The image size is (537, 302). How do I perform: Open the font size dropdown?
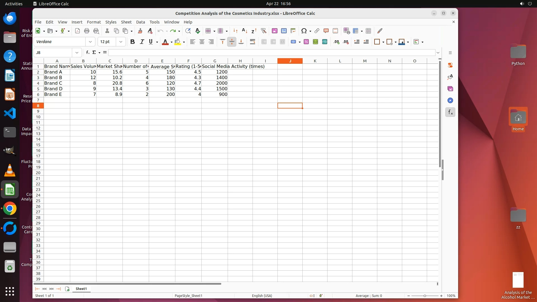pos(121,42)
